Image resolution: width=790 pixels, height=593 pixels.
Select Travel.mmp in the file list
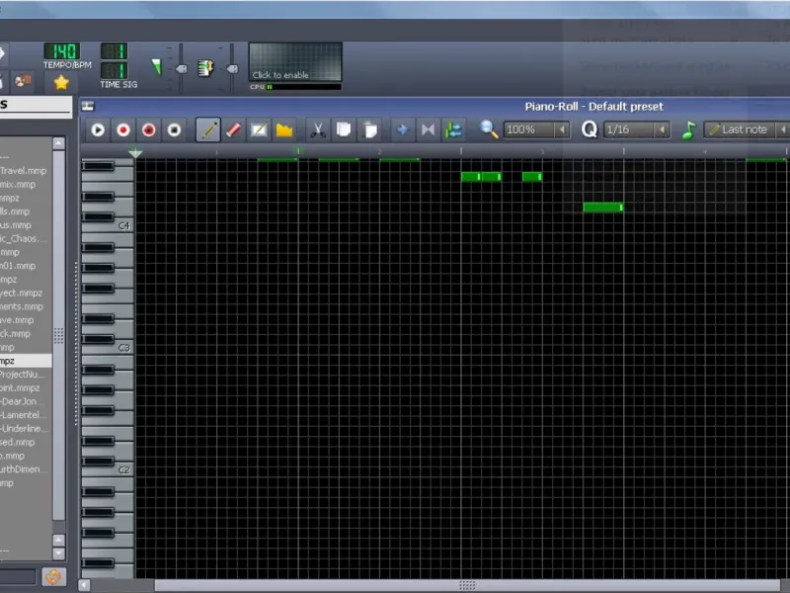[24, 170]
